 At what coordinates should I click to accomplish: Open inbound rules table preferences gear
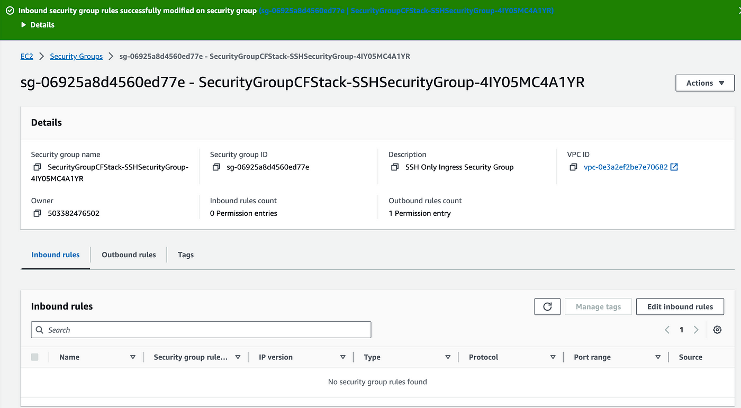(717, 330)
